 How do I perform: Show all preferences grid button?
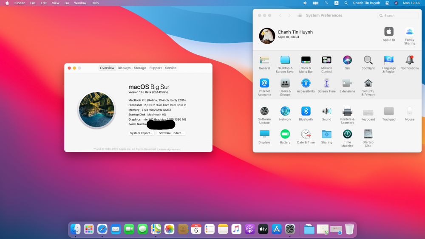(x=300, y=15)
